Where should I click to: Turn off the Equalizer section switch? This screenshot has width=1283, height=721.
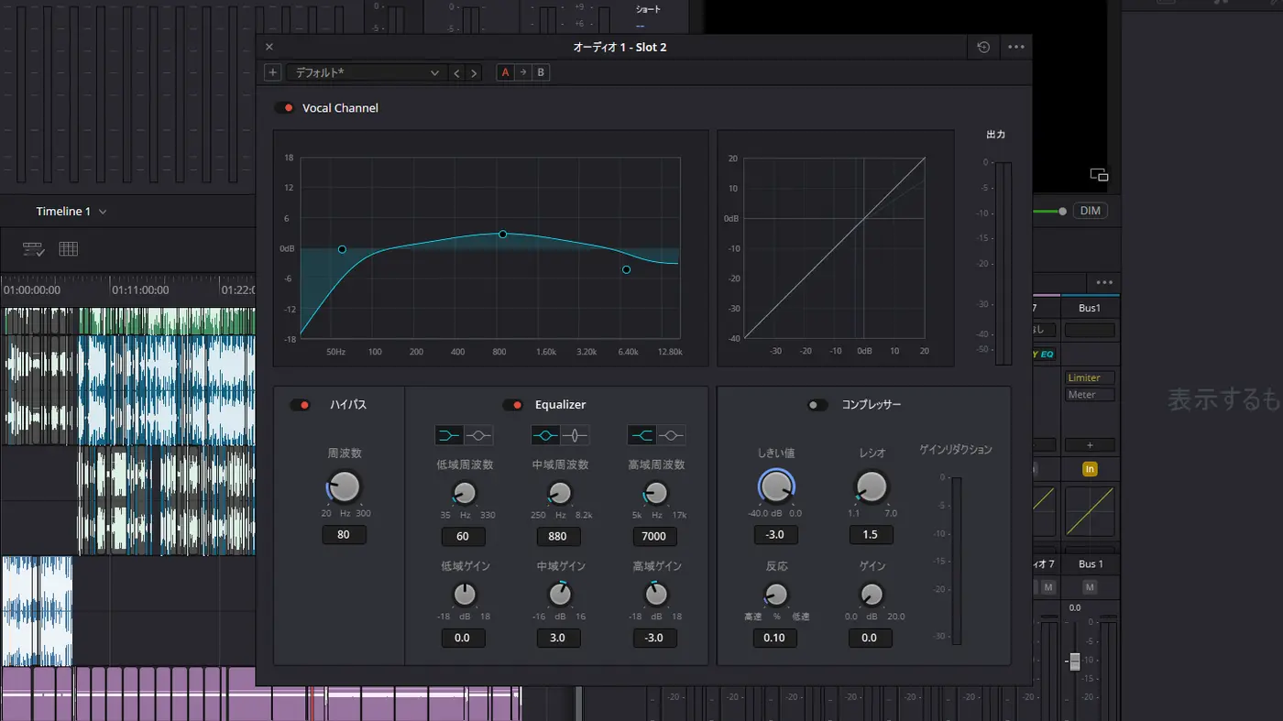click(512, 405)
